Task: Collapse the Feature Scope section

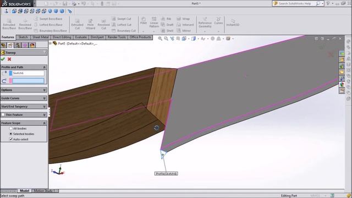Action: 44,123
